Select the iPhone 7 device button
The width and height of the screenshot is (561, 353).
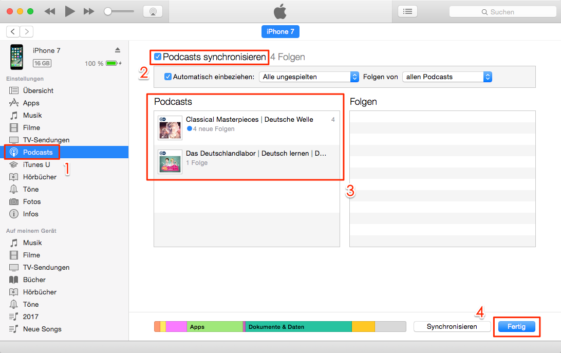click(280, 31)
